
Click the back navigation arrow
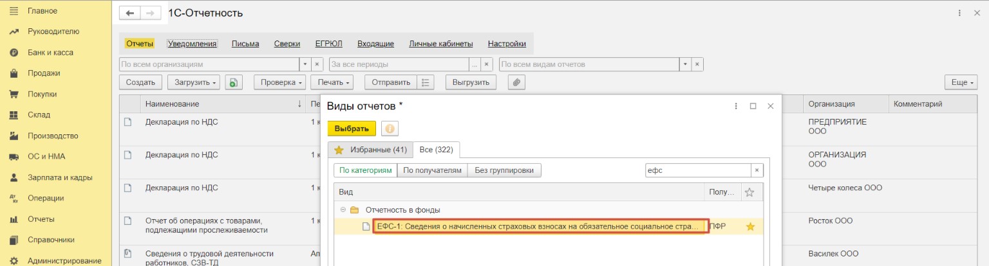[130, 13]
